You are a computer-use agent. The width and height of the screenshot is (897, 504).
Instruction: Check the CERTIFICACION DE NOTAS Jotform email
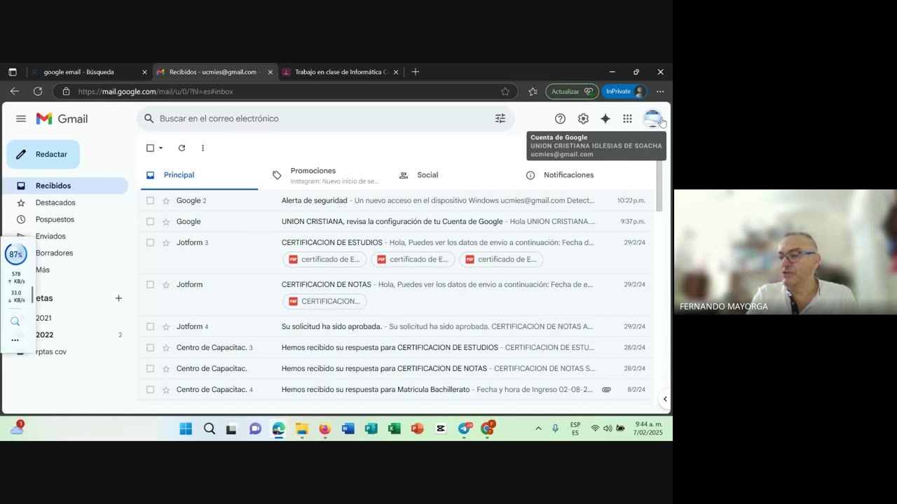click(150, 285)
